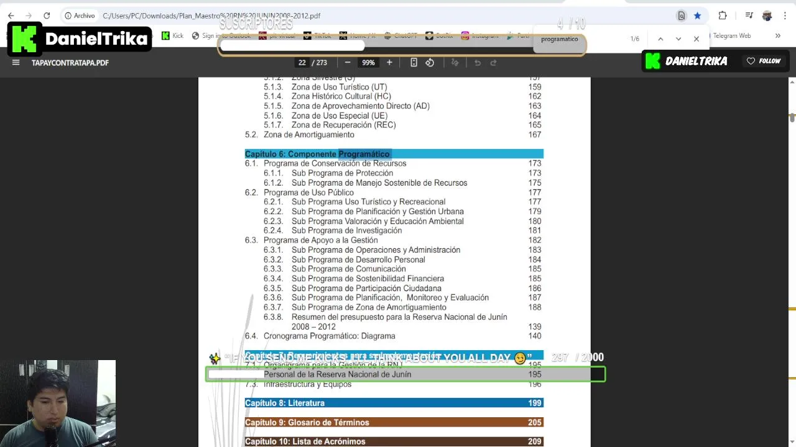Click the PDF draw annotation icon
This screenshot has height=447, width=796.
click(455, 62)
